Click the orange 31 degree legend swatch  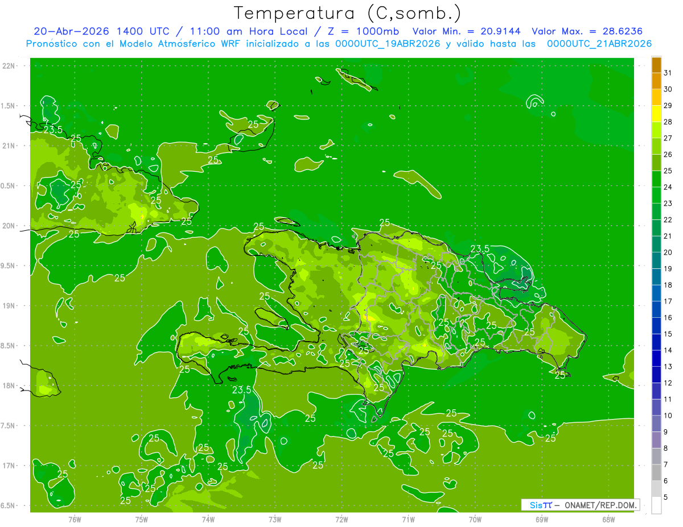[x=656, y=65]
